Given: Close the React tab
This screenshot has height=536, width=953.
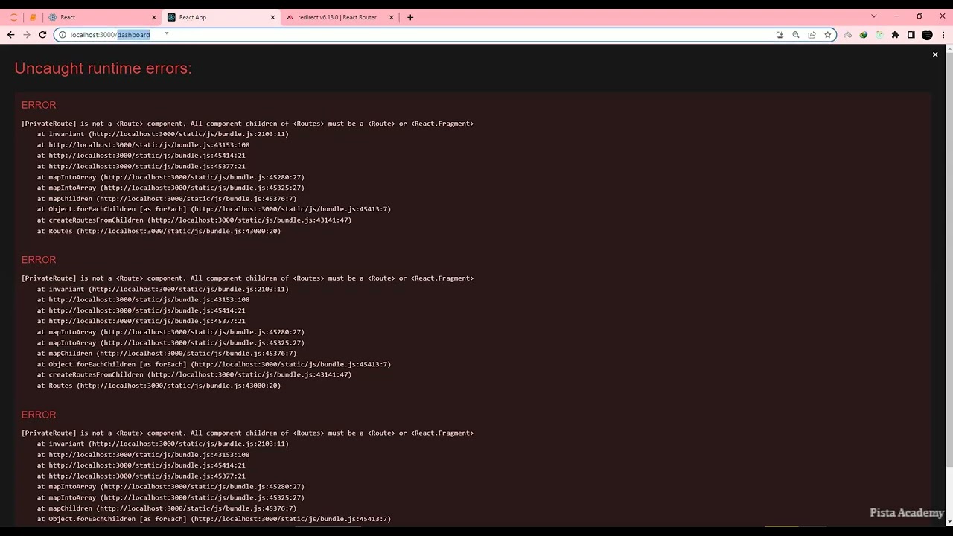Looking at the screenshot, I should (154, 17).
